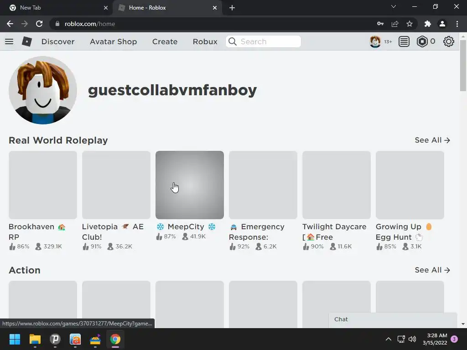This screenshot has width=467, height=350.
Task: View site info lock icon
Action: click(57, 24)
